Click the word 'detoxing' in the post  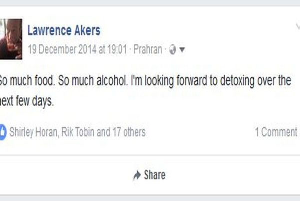click(224, 81)
